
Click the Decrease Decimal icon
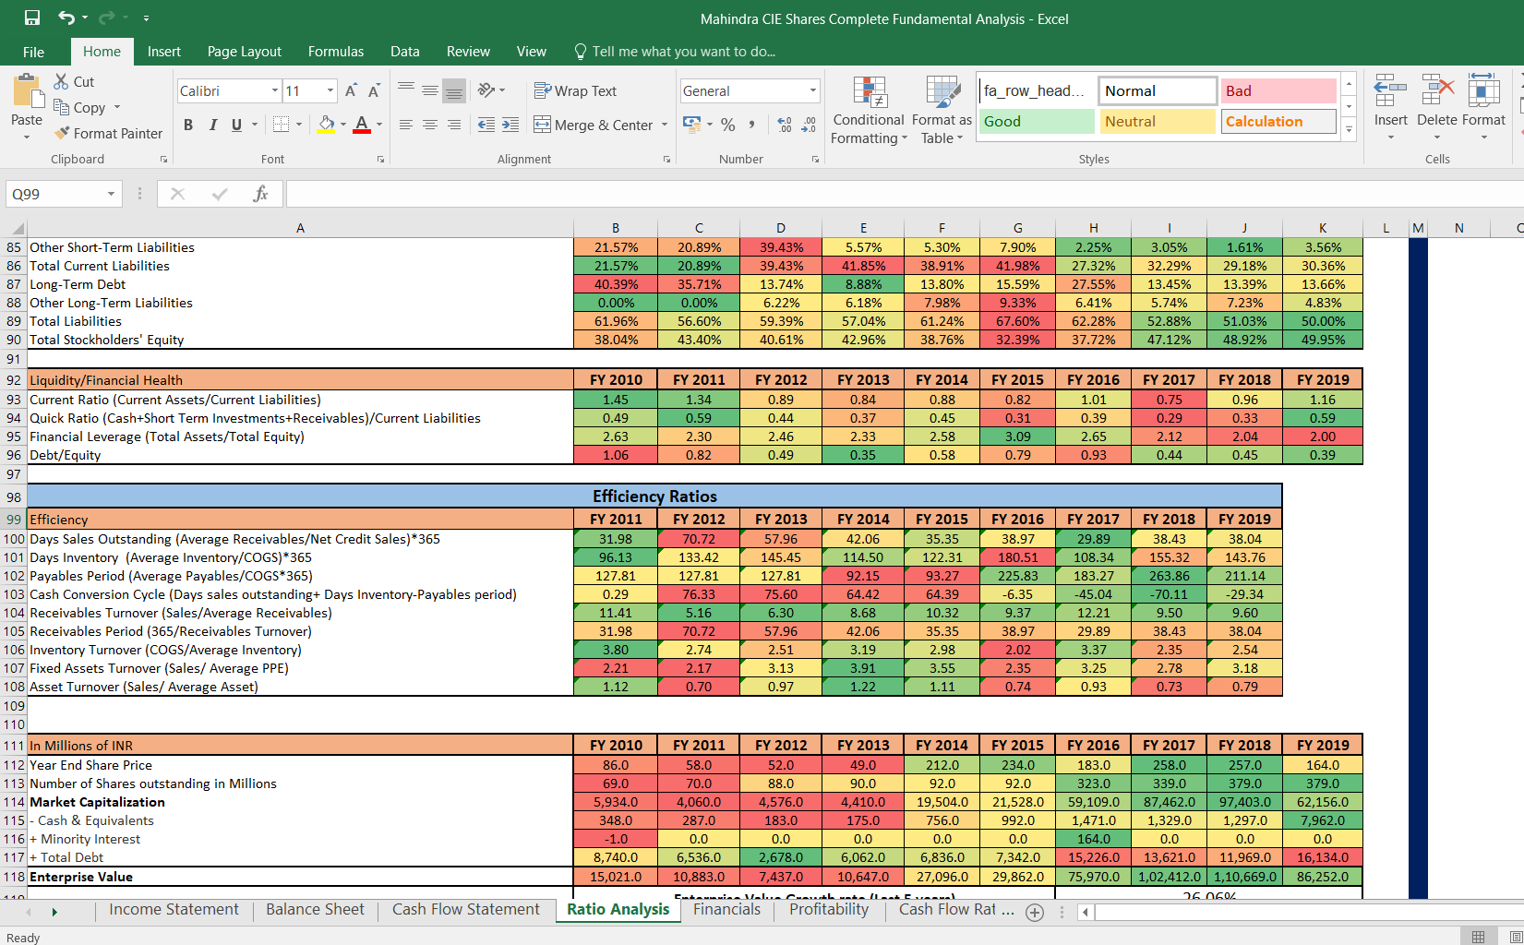click(x=809, y=125)
